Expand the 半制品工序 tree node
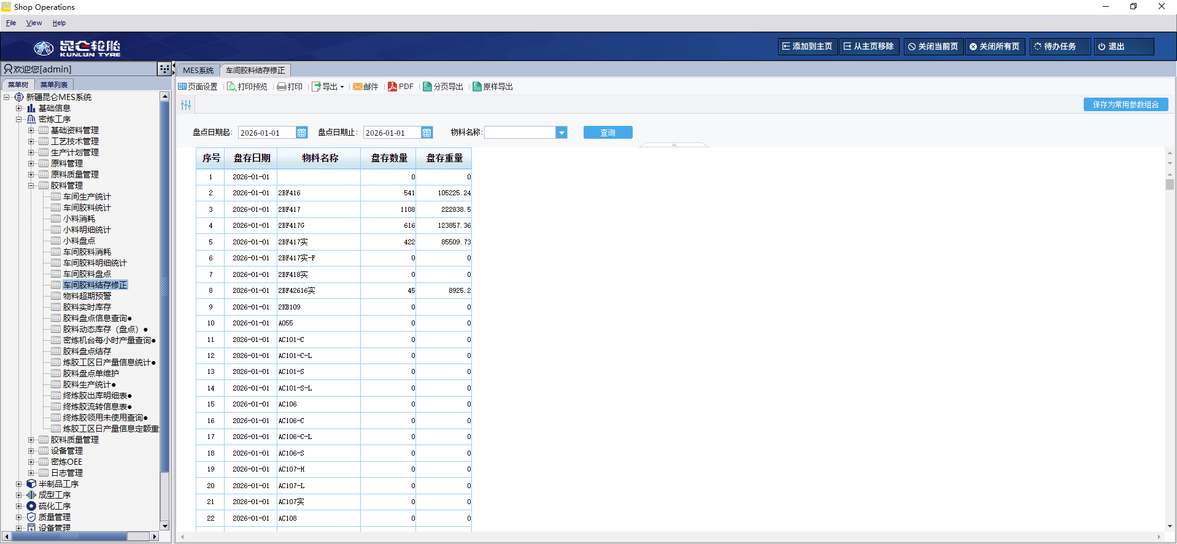The image size is (1177, 544). 19,484
